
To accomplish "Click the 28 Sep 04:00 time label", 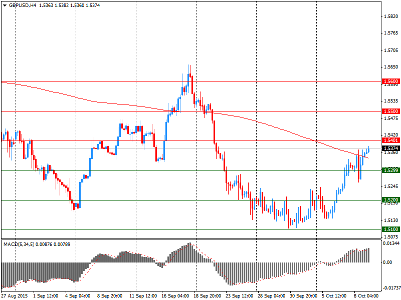I will (272, 296).
